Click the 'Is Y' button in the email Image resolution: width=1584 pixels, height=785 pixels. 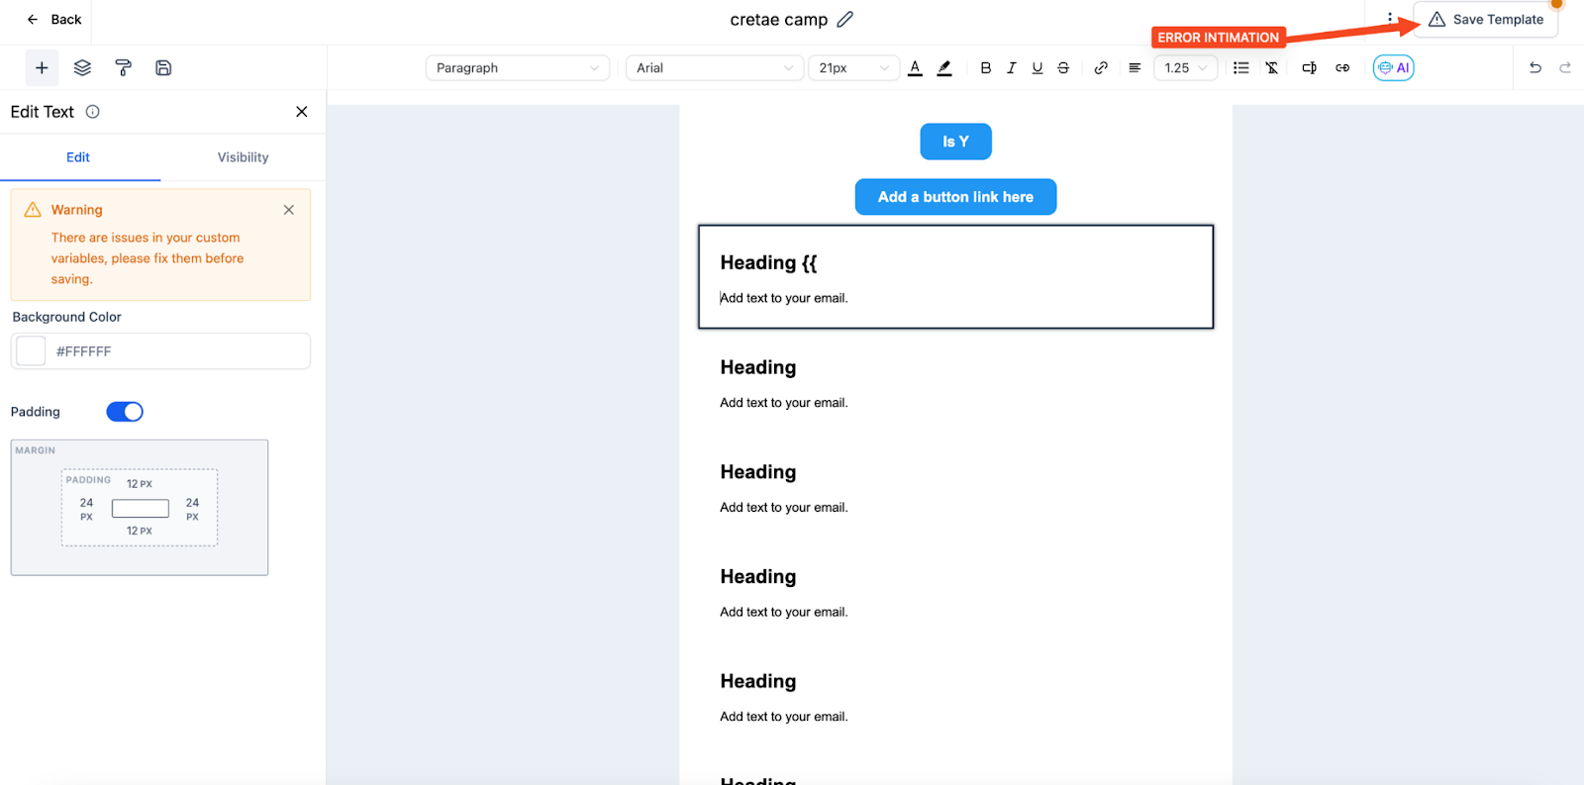(x=955, y=142)
